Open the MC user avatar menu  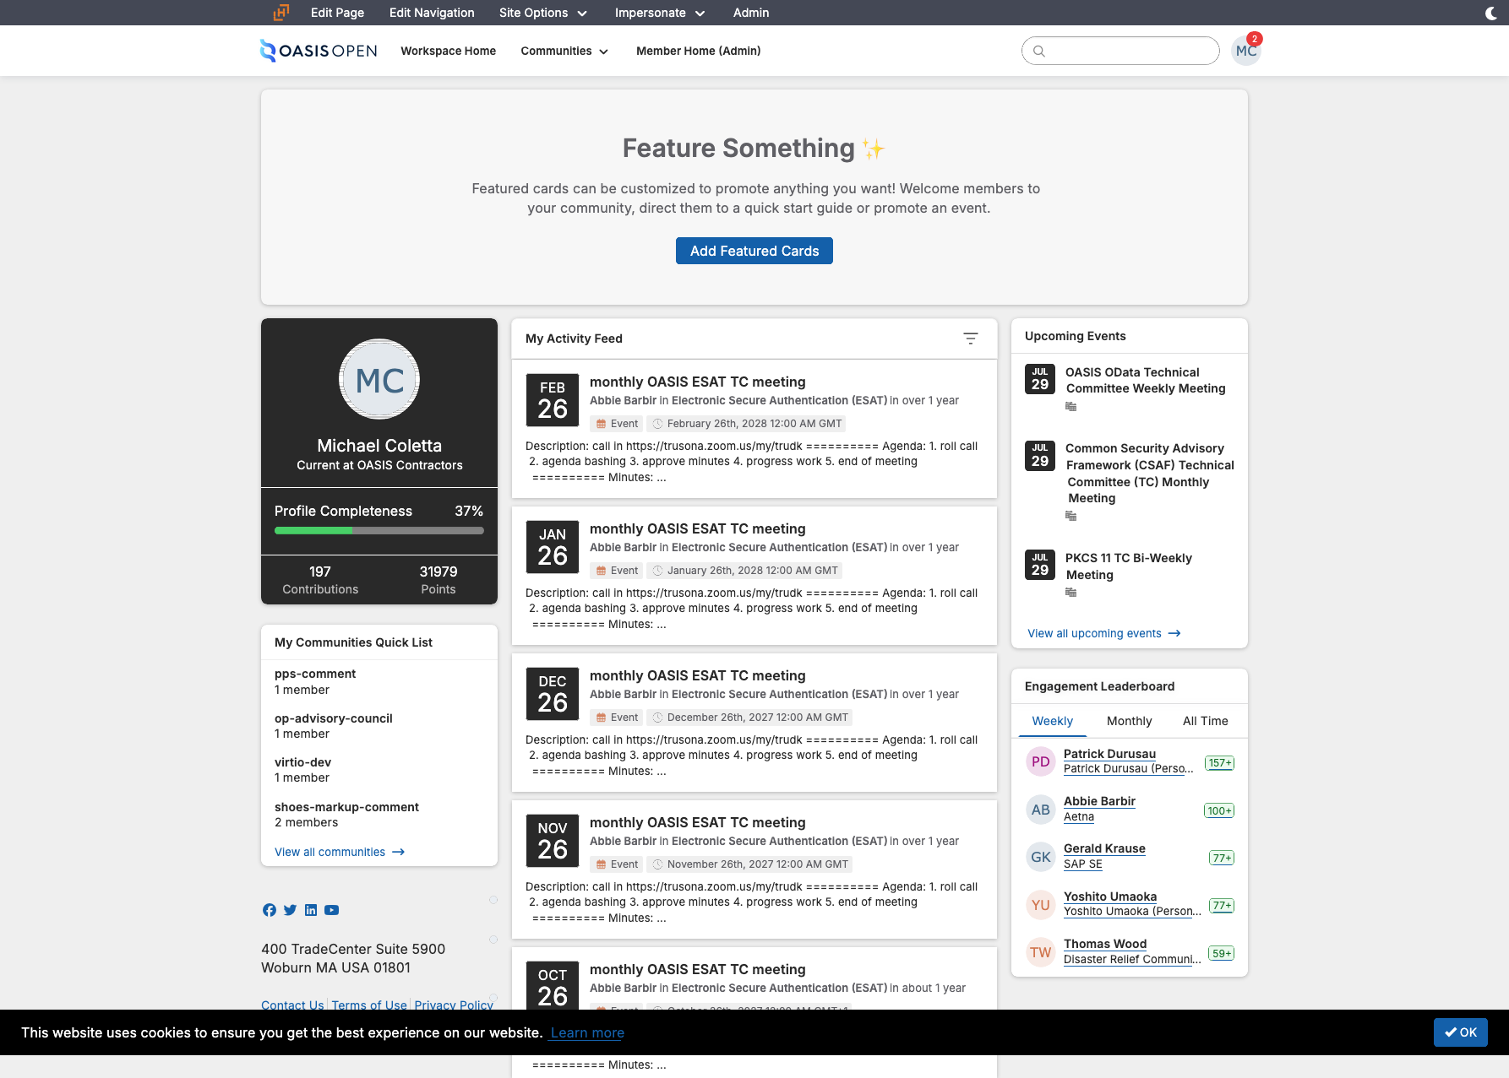(x=1245, y=51)
